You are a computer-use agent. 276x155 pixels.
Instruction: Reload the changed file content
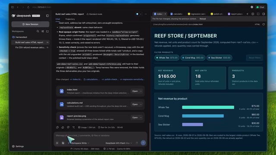pos(203,19)
